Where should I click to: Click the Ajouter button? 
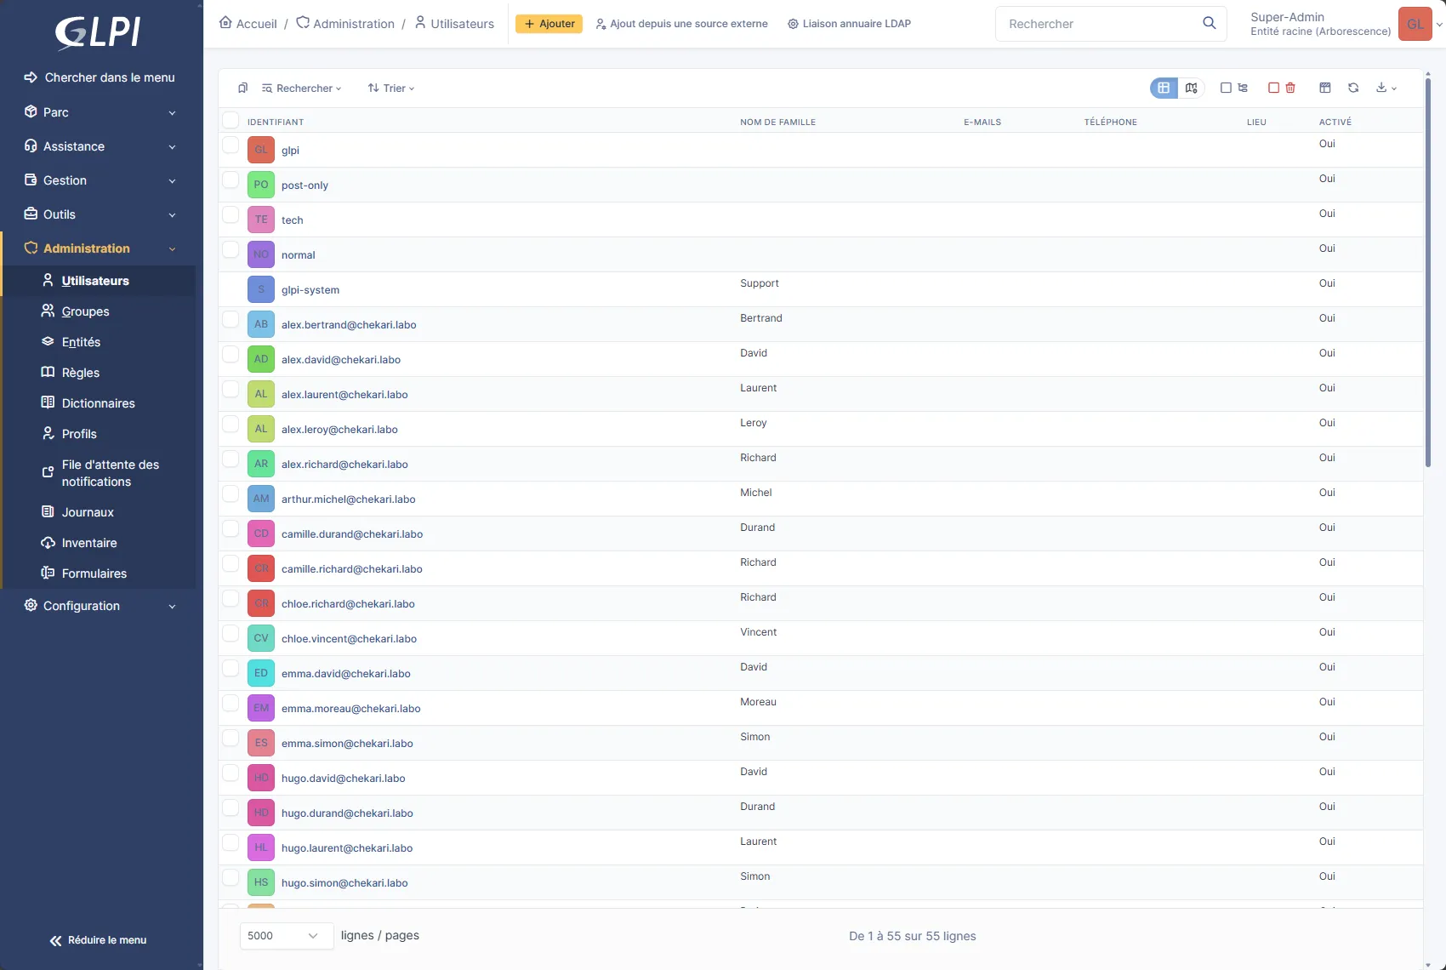[549, 24]
